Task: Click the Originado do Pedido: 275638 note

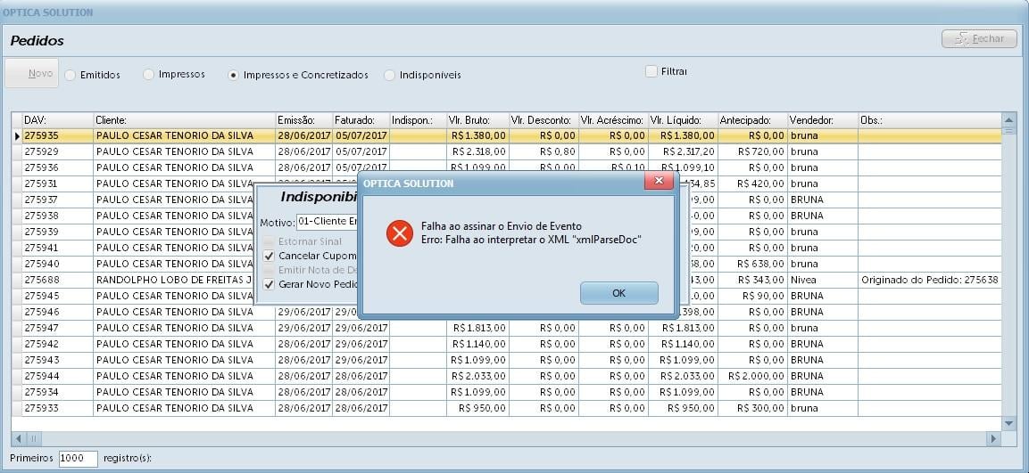Action: click(929, 280)
